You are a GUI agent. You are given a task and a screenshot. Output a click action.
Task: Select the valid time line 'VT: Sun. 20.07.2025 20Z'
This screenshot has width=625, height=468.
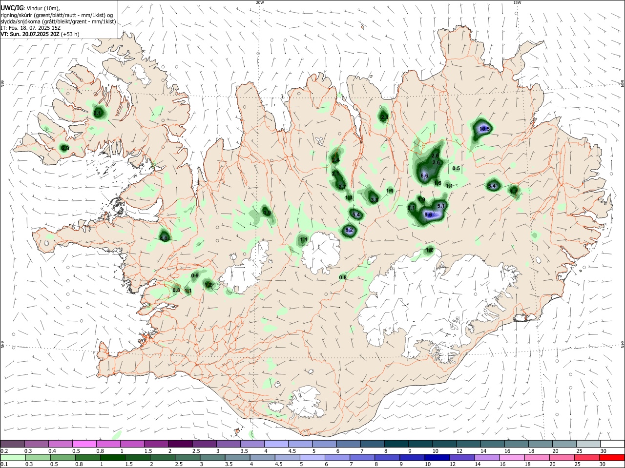(x=30, y=34)
